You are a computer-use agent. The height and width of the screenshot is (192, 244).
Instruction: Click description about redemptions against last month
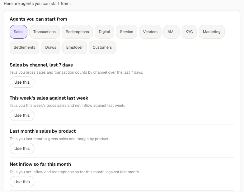pyautogui.click(x=75, y=172)
